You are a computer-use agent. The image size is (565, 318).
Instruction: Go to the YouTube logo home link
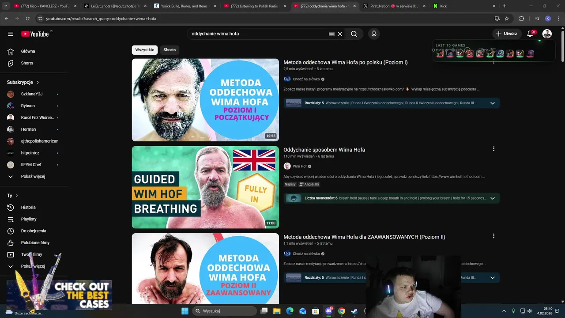tap(35, 34)
